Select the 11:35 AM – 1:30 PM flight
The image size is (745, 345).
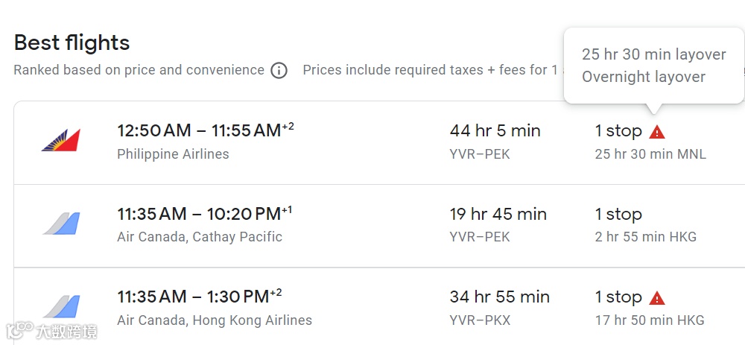193,297
